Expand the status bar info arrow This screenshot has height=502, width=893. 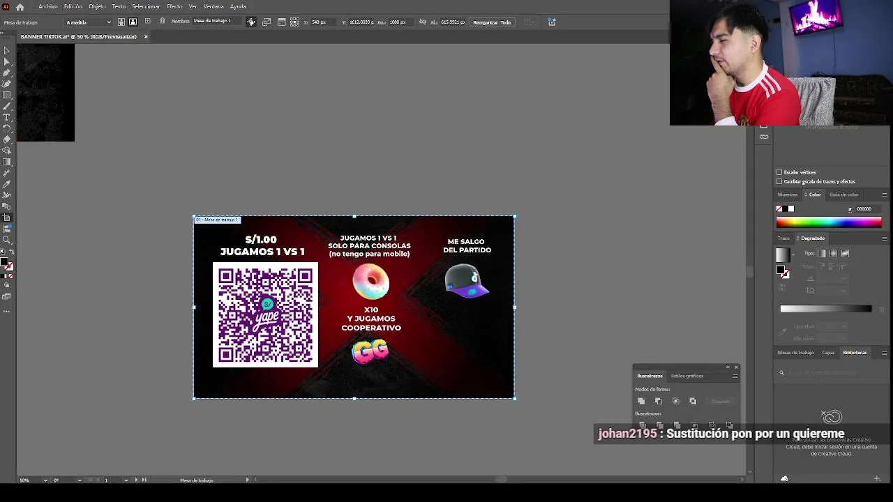[x=247, y=480]
